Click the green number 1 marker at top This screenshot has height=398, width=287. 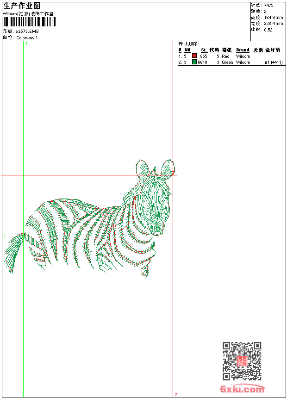point(26,43)
